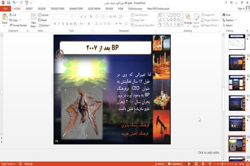Open Font dialog launcher
Screen dimensions: 250x166
(x=92, y=31)
